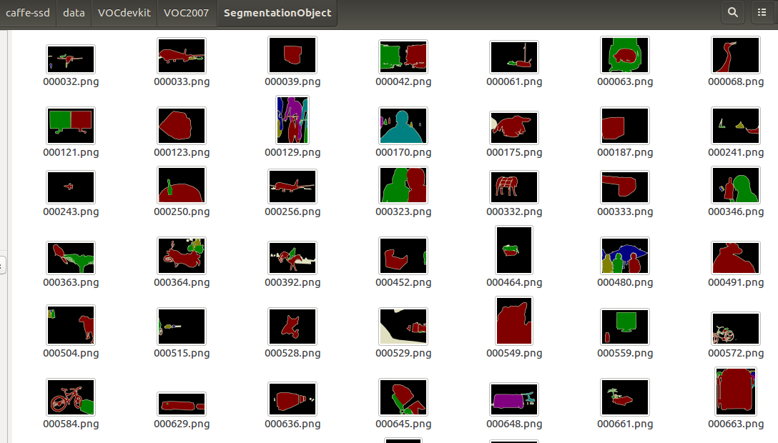Select the 000042.png file thumbnail
This screenshot has width=778, height=443.
(403, 56)
